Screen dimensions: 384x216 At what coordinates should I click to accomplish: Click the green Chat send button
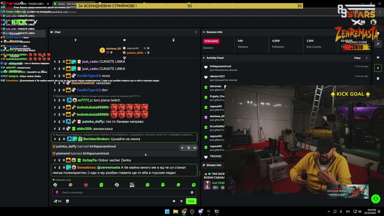(x=191, y=201)
